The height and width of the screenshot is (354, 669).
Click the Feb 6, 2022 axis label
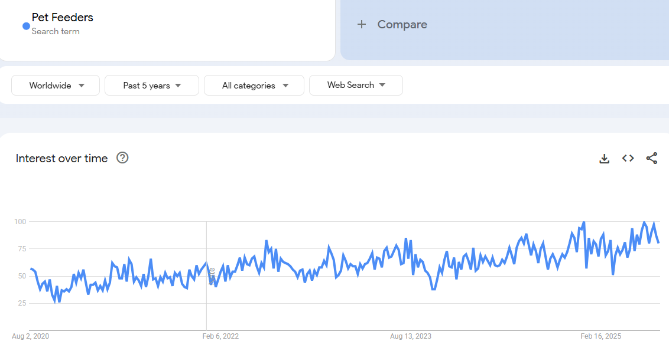pos(220,336)
